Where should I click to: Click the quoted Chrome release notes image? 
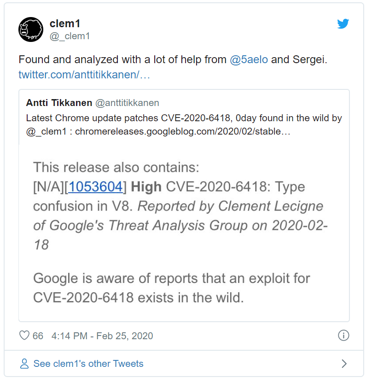pos(184,230)
